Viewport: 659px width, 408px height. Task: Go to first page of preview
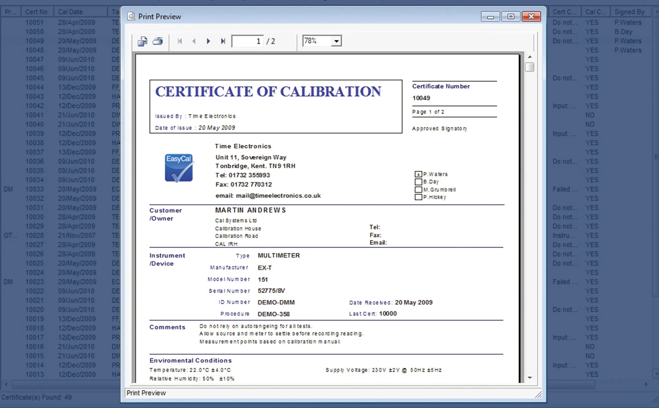pos(180,41)
